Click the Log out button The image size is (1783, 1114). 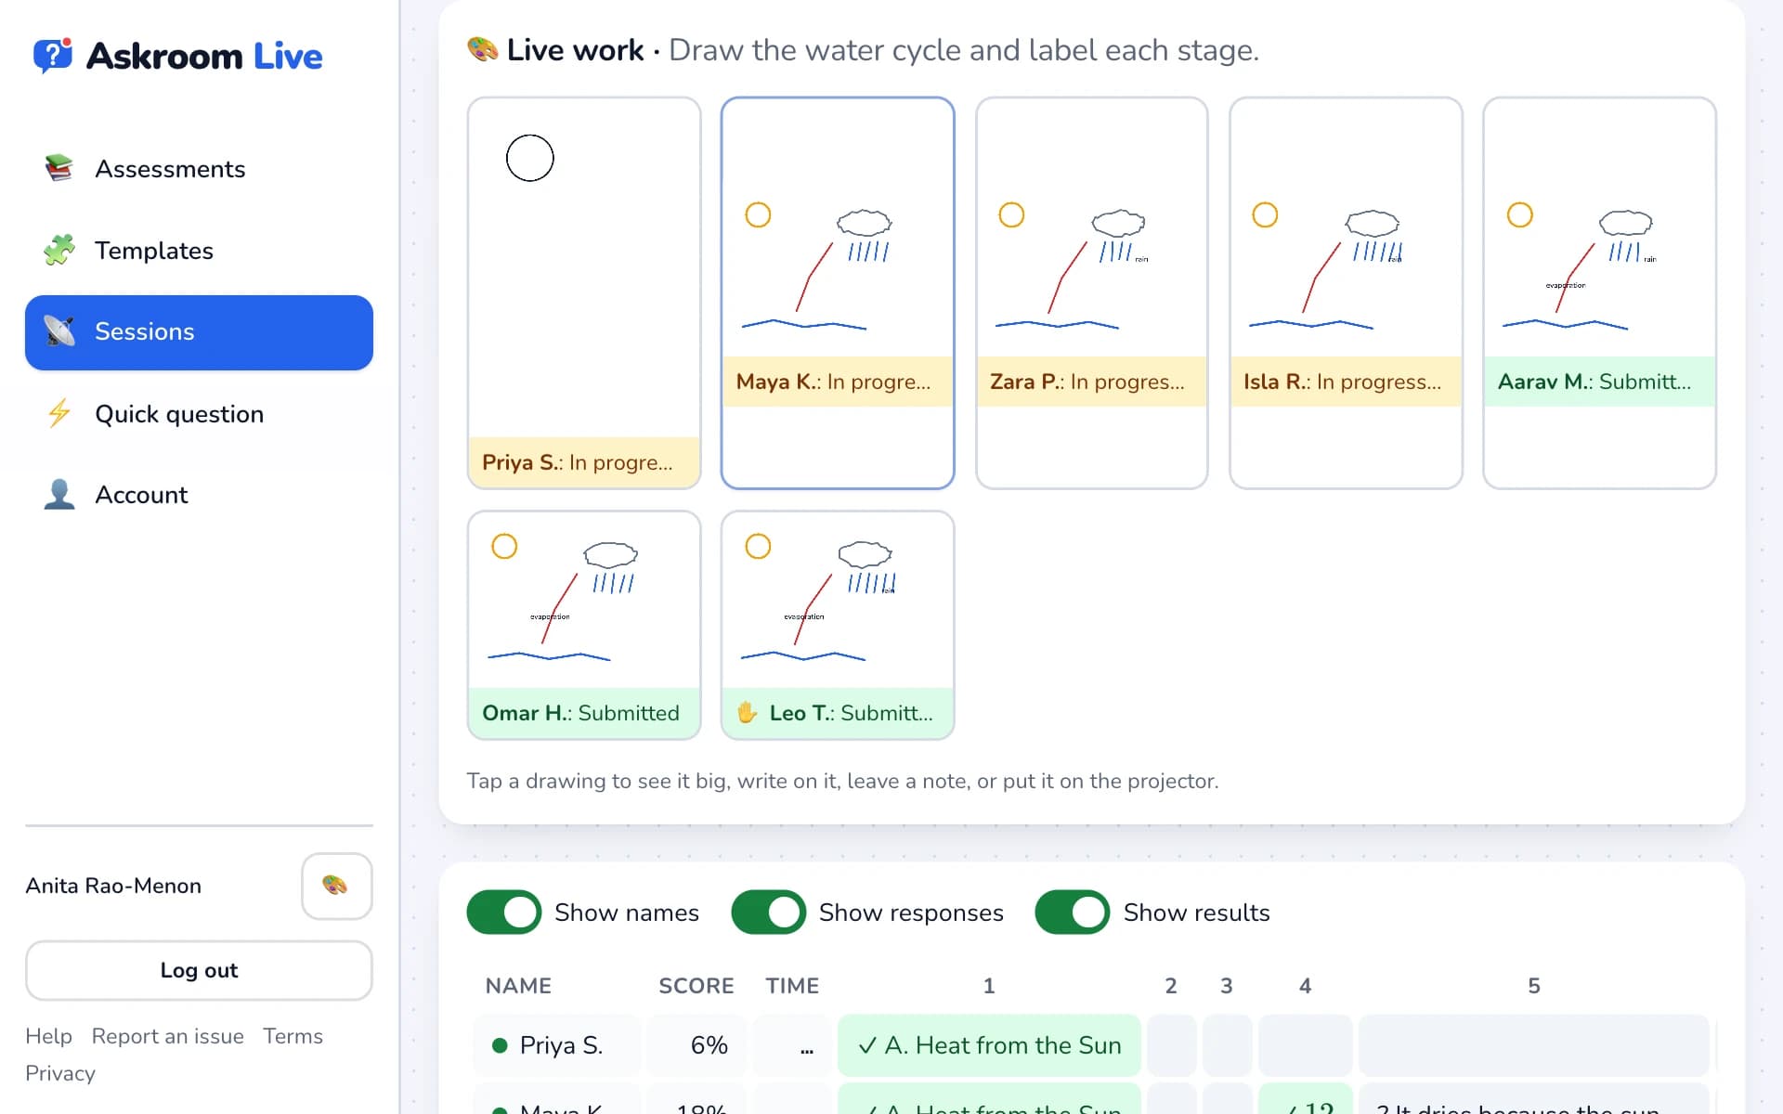pos(199,970)
